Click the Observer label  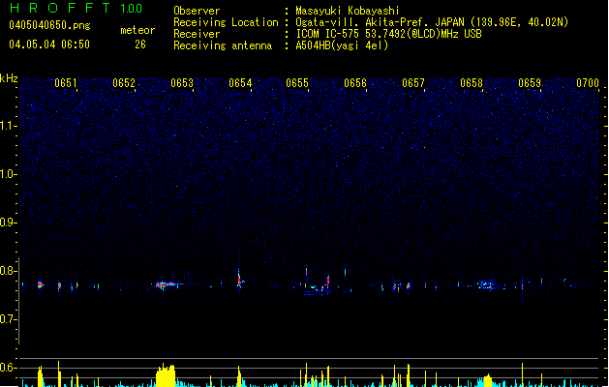197,11
